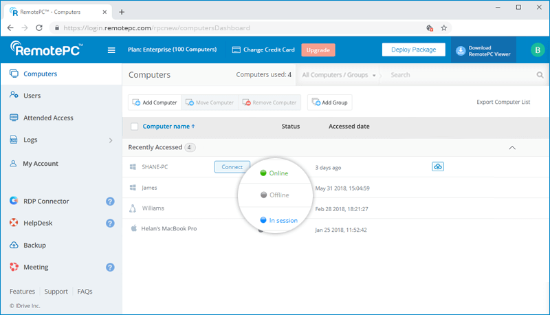Click the Windows icon beside SHANE-PC

tap(133, 166)
